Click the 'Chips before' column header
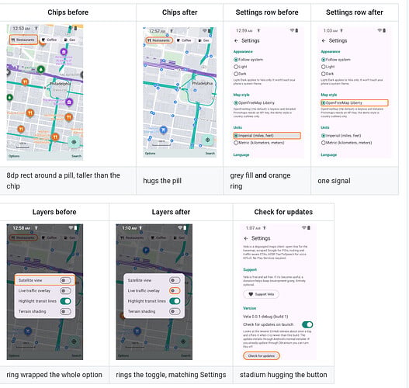Screen dimensions: 409x388 click(68, 12)
